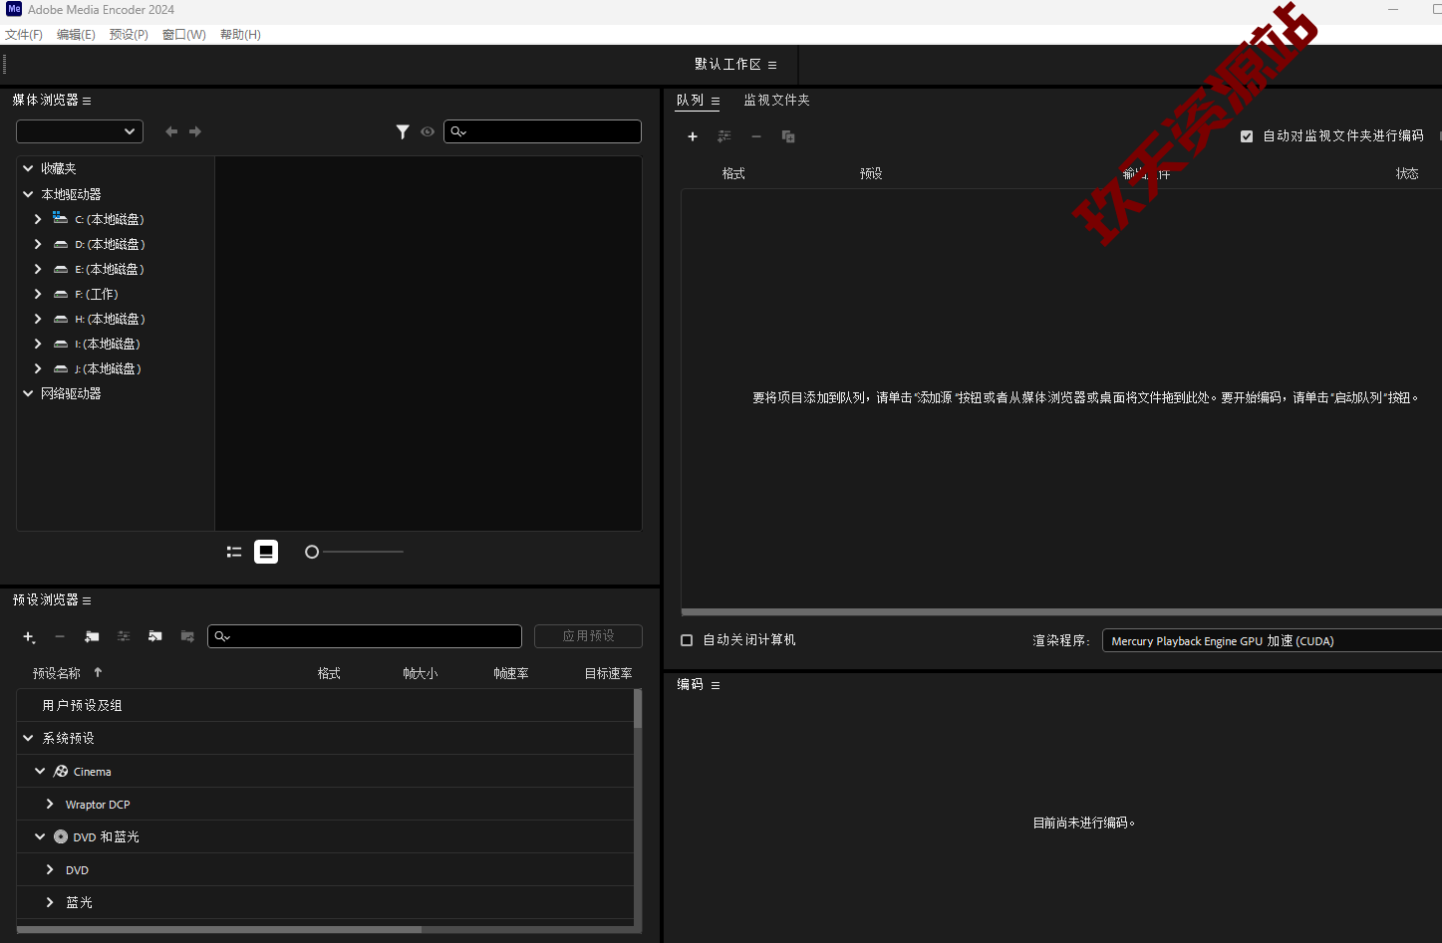This screenshot has width=1442, height=943.
Task: Sort by 预设名称 column header
Action: 56,674
